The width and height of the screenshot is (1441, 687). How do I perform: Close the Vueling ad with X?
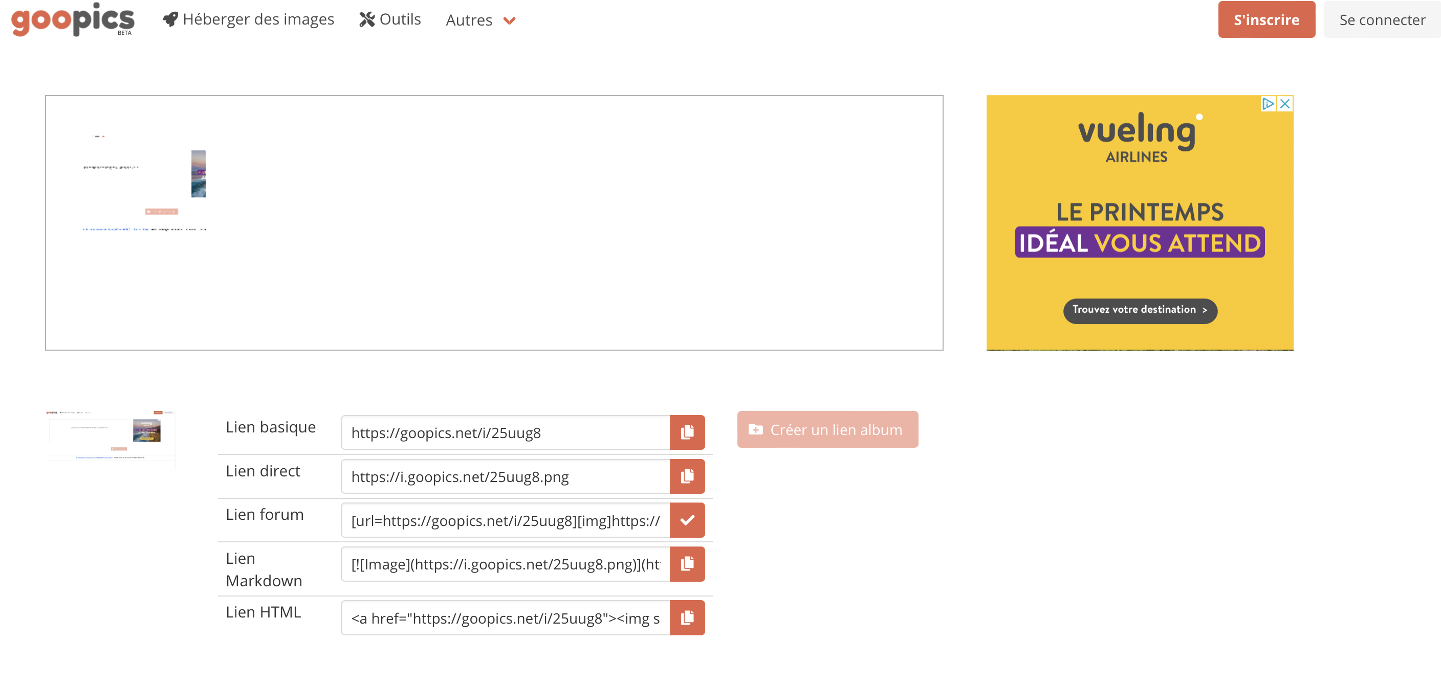[x=1285, y=103]
